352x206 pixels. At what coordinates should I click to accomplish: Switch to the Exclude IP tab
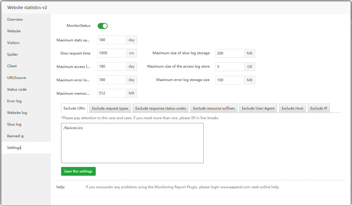click(319, 108)
